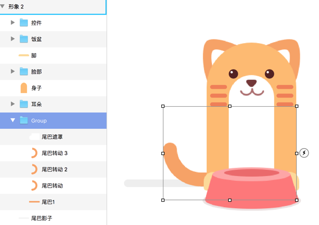
Task: Click the bottom-right selection handle
Action: click(297, 200)
